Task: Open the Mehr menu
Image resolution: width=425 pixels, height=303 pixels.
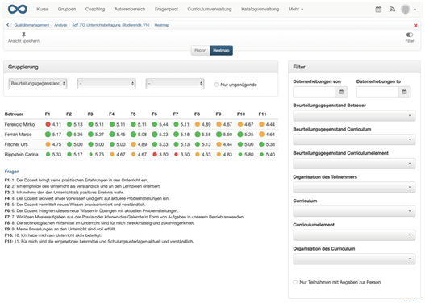Action: 296,9
